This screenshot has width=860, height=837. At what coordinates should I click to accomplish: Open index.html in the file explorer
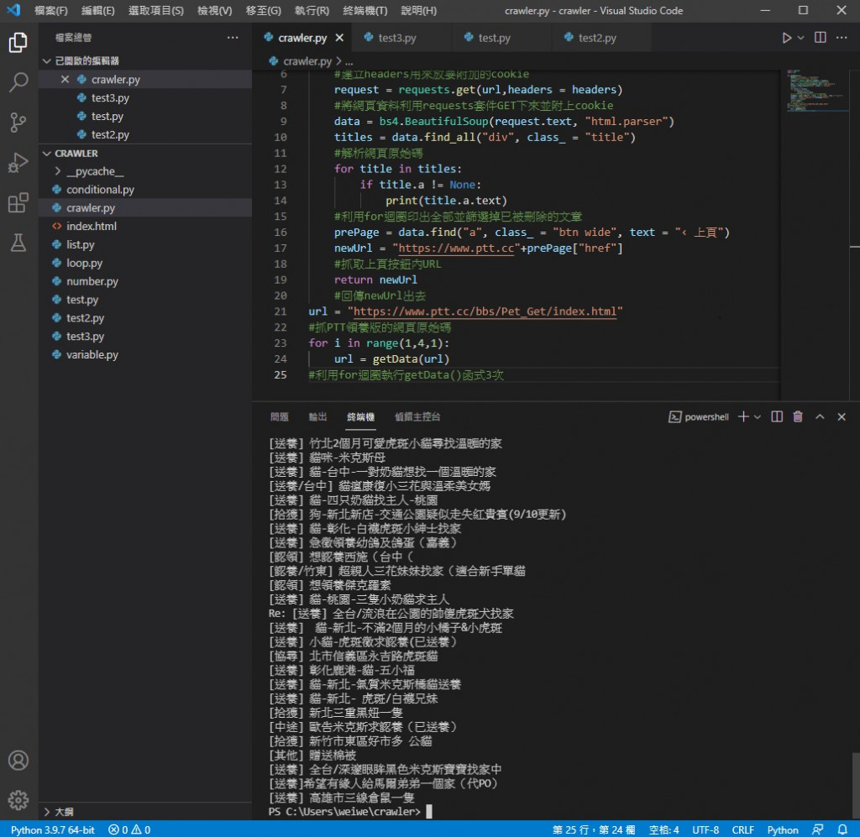[x=92, y=227]
